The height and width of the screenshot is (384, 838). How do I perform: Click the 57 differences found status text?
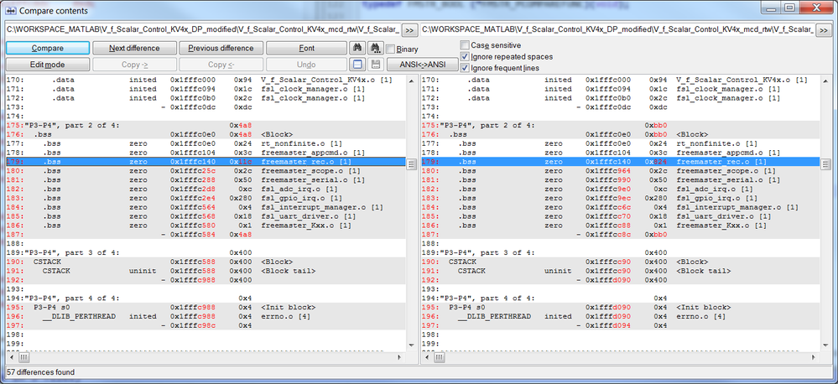point(41,371)
